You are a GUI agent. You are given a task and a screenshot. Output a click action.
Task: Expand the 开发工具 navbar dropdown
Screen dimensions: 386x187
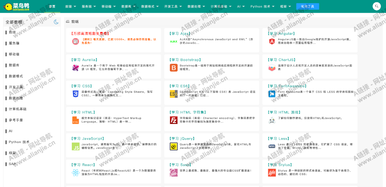173,7
